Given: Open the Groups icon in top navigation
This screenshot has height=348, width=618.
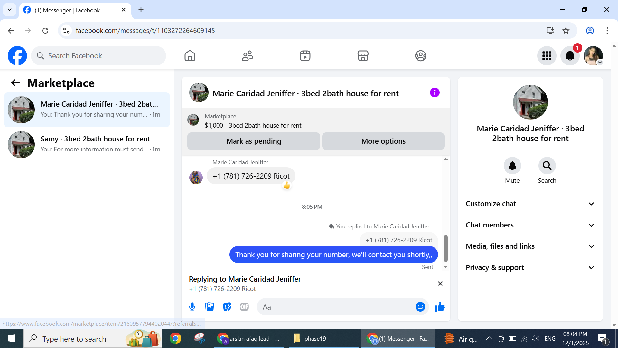Looking at the screenshot, I should click(420, 56).
